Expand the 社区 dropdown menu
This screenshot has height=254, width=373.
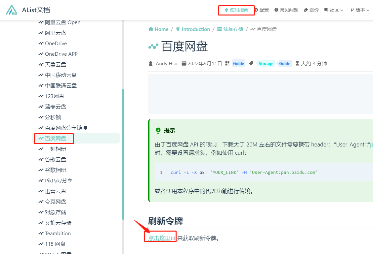(x=334, y=10)
